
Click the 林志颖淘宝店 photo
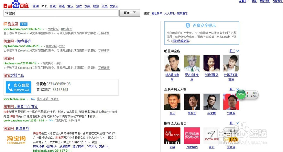click(172, 63)
